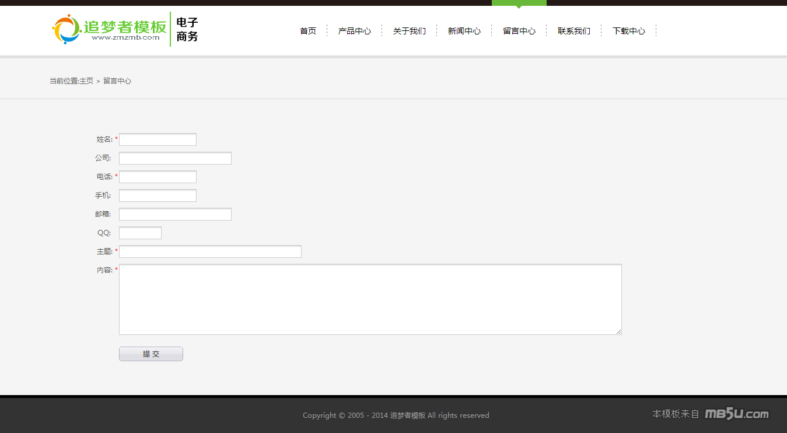Screen dimensions: 787x433
Task: Click into the 内容 message textarea
Action: coord(370,299)
